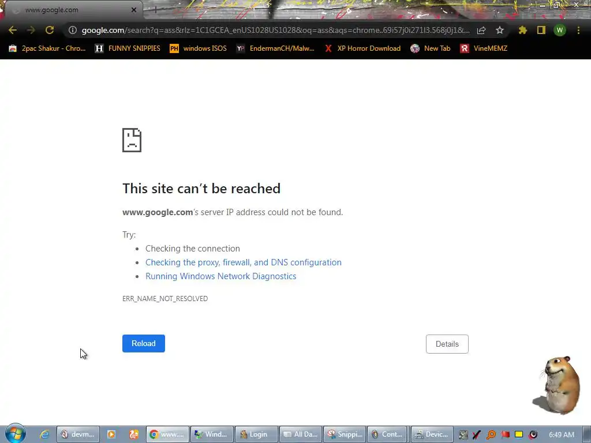Switch to Login taskbar window
The image size is (591, 443).
257,434
